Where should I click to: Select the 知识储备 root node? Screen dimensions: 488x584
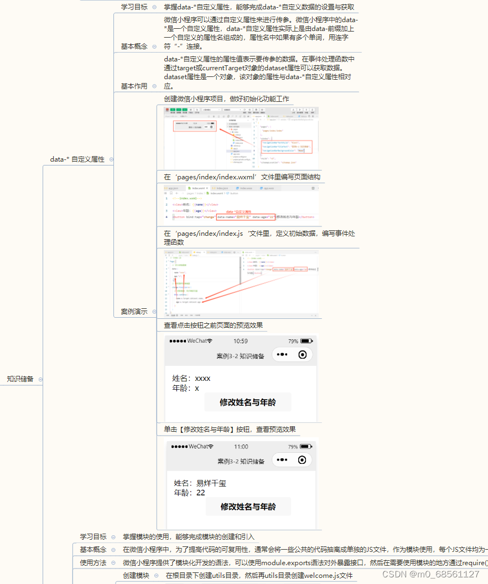[20, 379]
